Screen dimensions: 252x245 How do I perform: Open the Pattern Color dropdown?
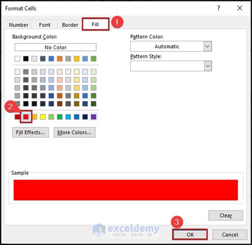[171, 46]
